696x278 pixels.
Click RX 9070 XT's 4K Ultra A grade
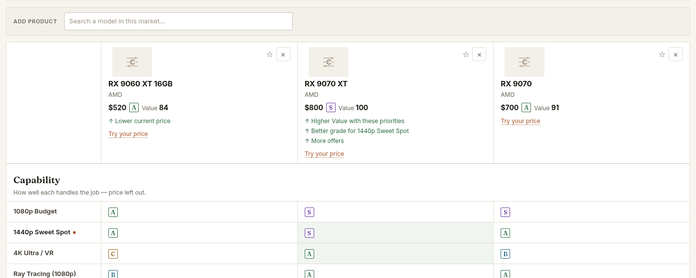pyautogui.click(x=309, y=254)
